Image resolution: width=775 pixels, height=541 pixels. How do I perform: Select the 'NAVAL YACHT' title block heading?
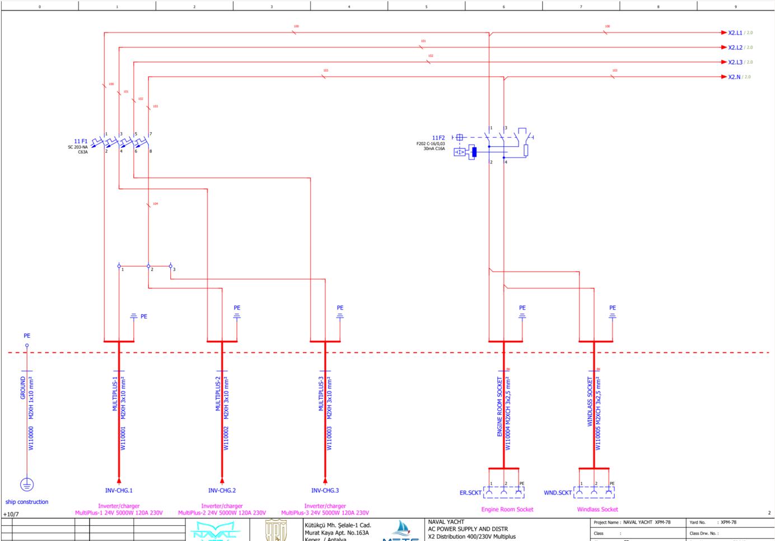446,522
